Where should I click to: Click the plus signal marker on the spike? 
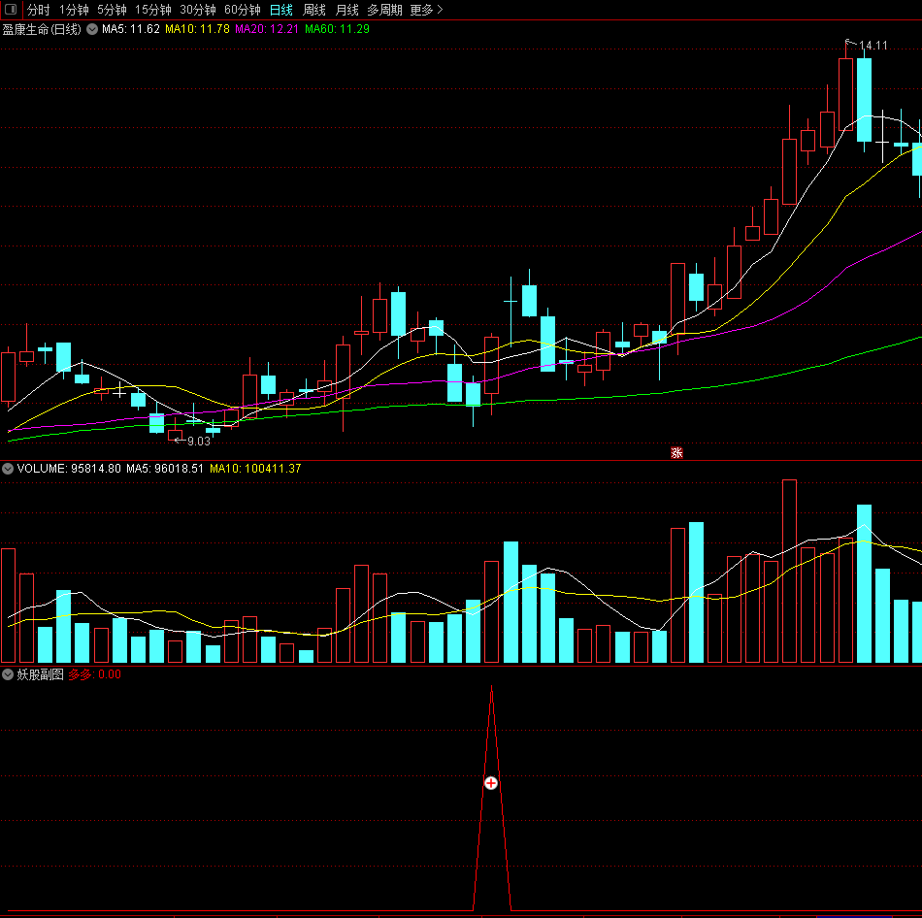coord(491,783)
